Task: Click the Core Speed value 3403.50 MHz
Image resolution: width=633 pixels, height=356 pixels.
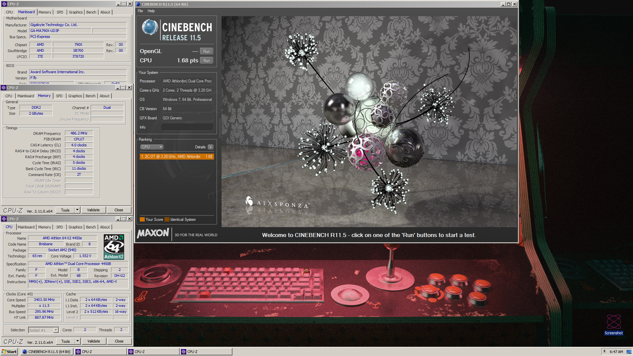Action: tap(44, 300)
